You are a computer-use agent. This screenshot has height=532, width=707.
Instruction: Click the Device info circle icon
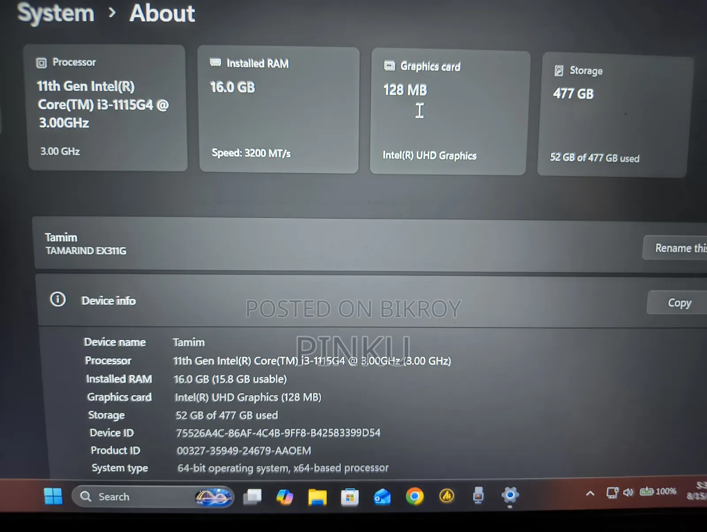(x=58, y=299)
